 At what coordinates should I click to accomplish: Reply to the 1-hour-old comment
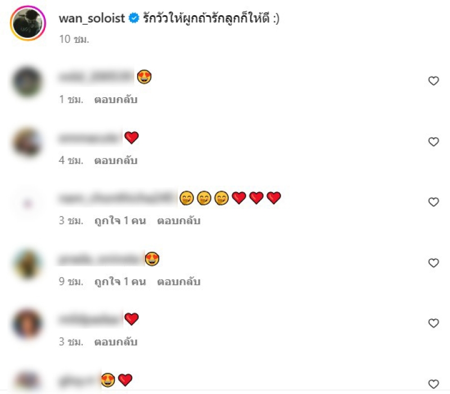116,99
